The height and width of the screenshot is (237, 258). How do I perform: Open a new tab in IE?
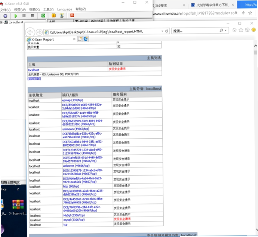point(80,39)
